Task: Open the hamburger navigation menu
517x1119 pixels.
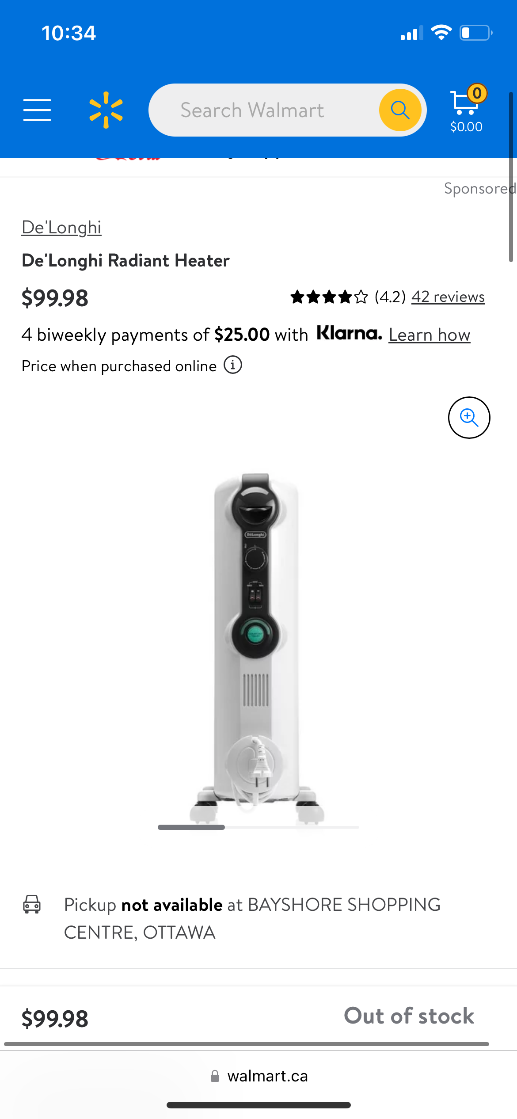Action: tap(37, 110)
